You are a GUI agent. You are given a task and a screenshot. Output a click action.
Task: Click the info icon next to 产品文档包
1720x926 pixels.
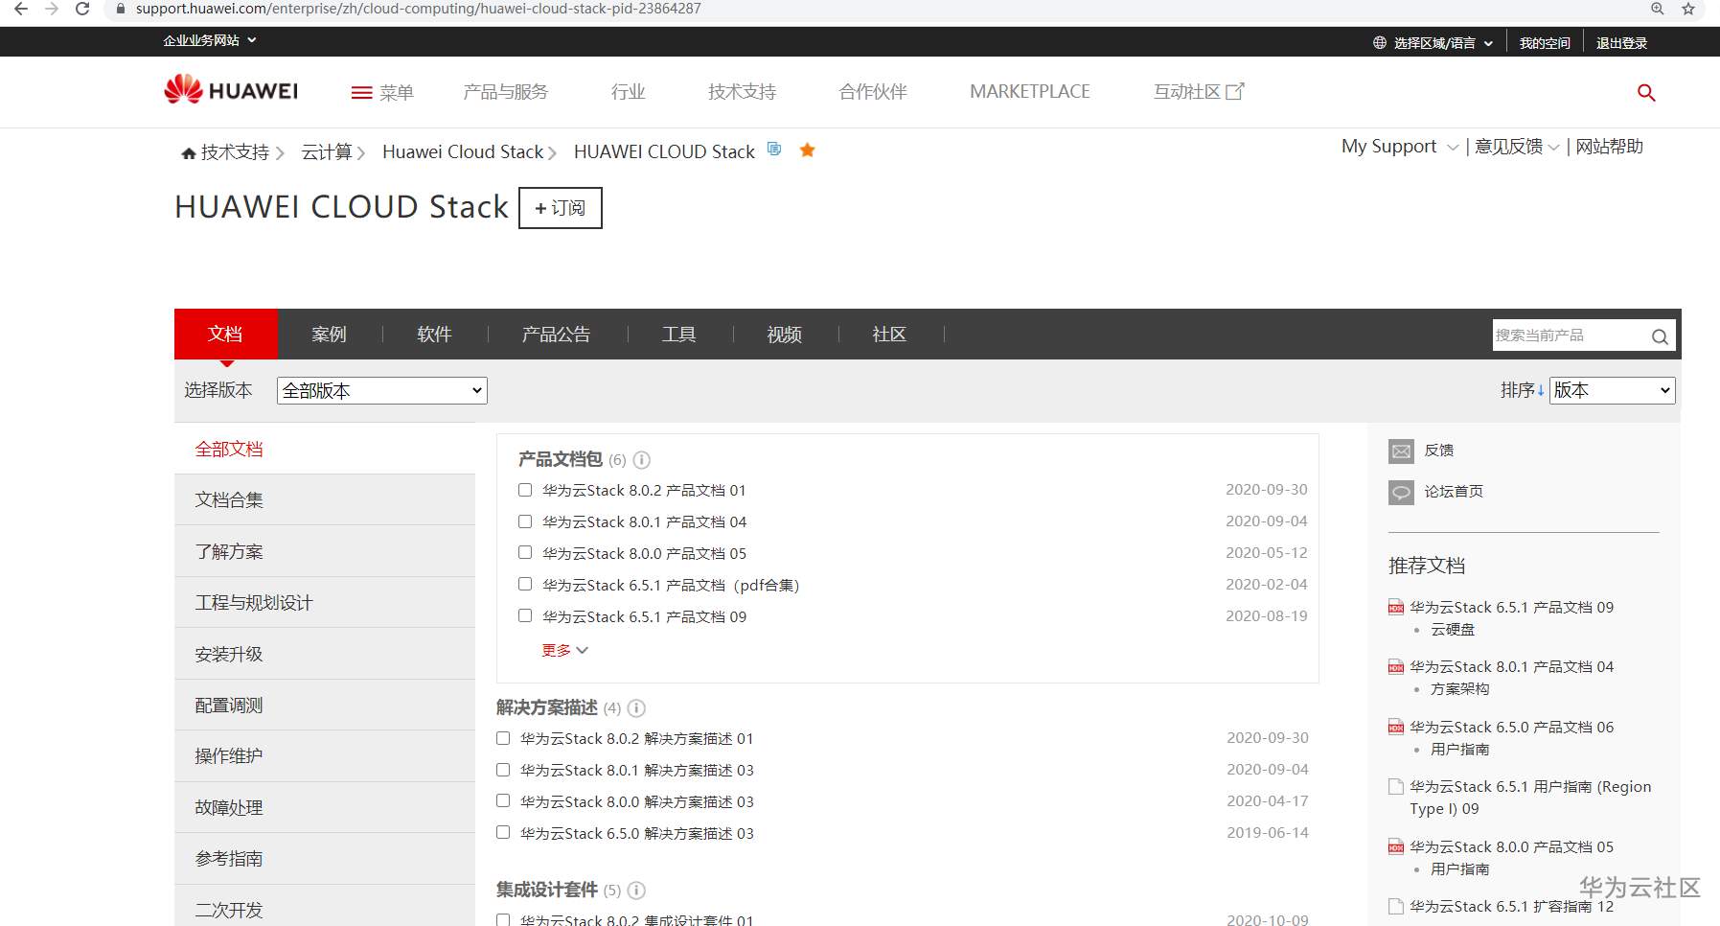pyautogui.click(x=642, y=460)
